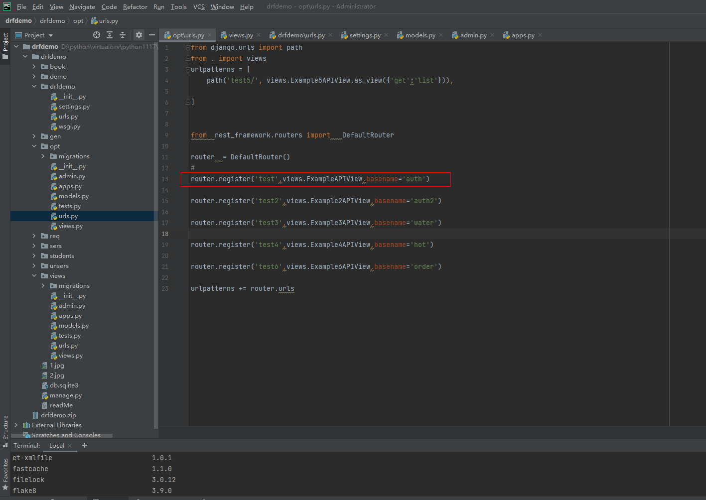The width and height of the screenshot is (706, 500).
Task: Add a new terminal session with plus
Action: click(x=85, y=445)
